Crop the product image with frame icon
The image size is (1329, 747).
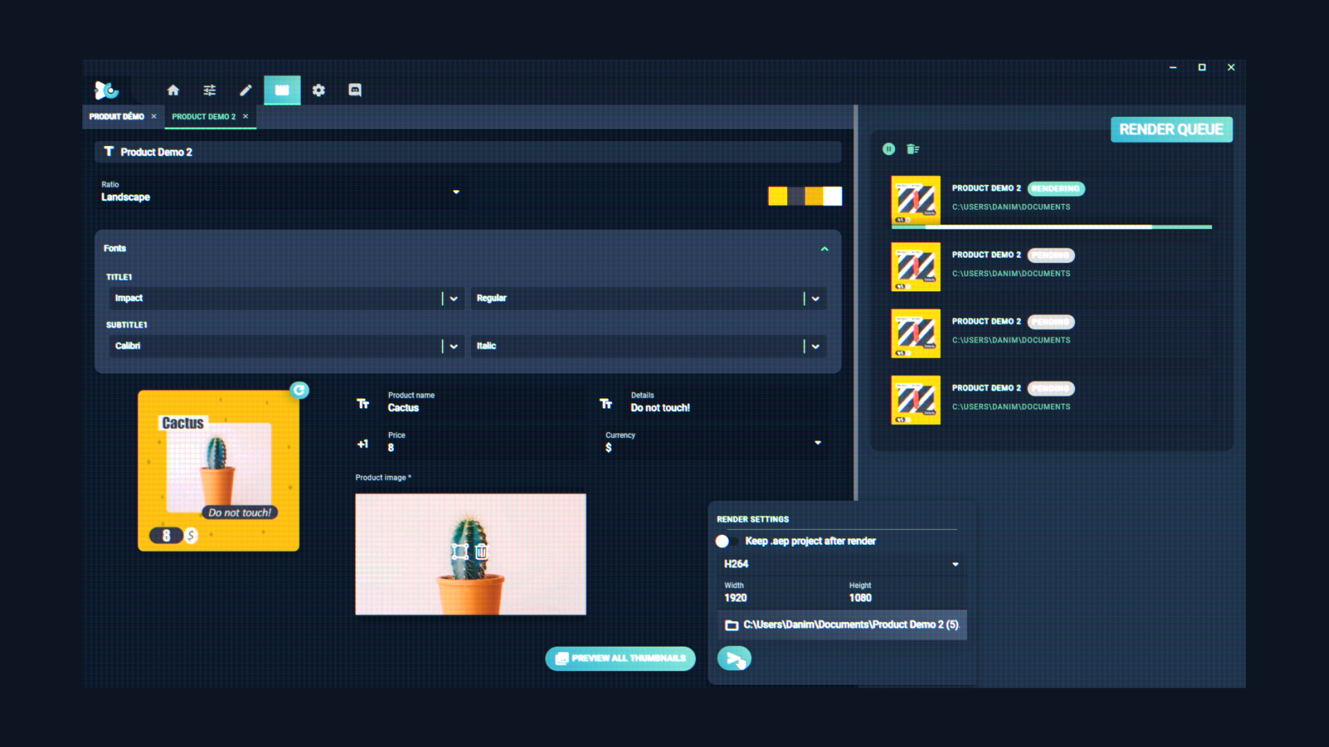(460, 551)
